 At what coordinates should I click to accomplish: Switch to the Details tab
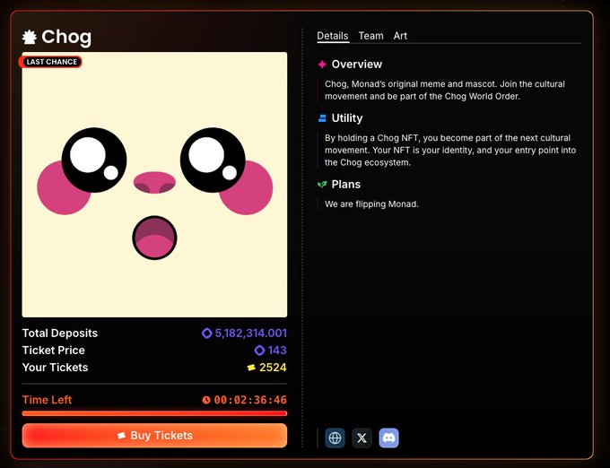point(333,36)
